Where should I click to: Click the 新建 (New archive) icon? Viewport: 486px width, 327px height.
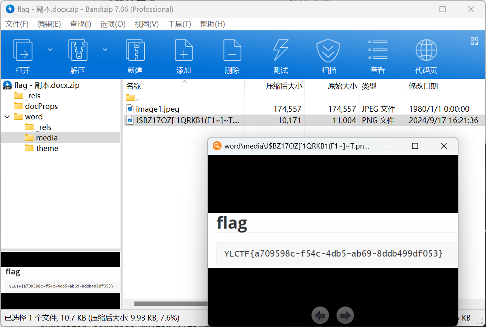(135, 50)
